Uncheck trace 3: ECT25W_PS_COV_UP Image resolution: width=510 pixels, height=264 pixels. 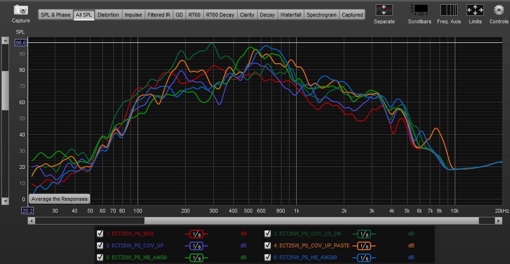pyautogui.click(x=100, y=245)
